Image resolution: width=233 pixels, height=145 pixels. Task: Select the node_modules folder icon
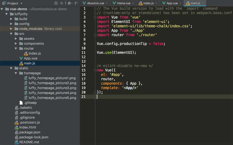16,29
